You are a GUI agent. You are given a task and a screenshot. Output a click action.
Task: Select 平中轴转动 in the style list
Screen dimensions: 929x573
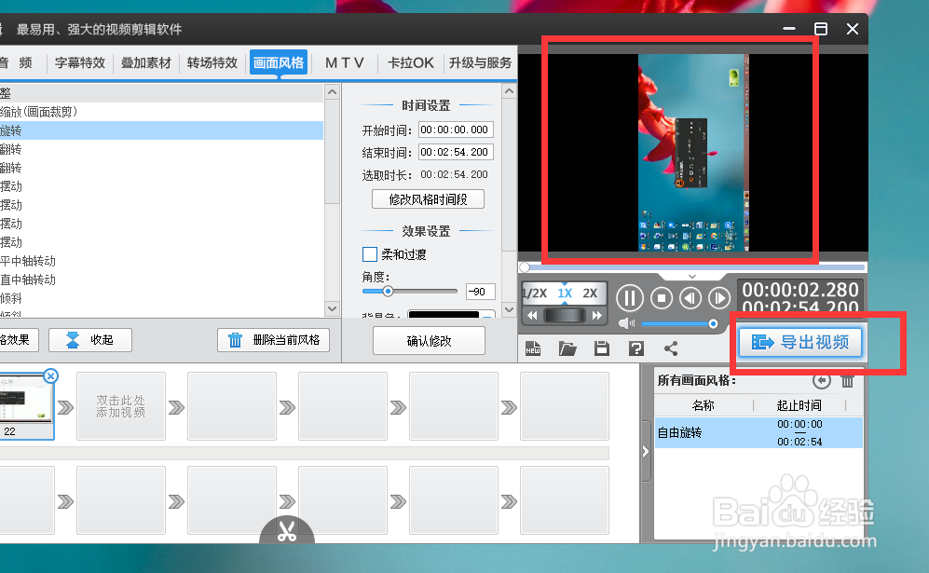tap(161, 261)
